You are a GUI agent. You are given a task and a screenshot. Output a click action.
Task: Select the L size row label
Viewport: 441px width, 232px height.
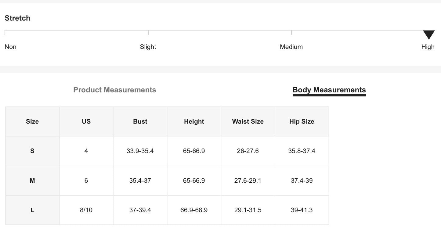(x=32, y=210)
